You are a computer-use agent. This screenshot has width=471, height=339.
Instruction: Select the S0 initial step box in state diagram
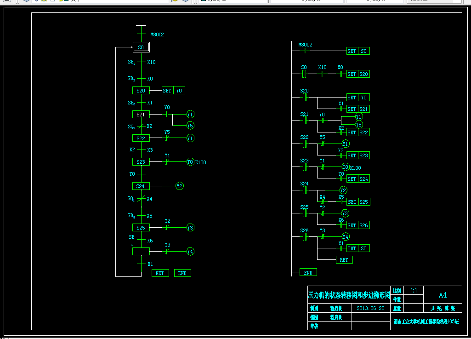coord(141,47)
